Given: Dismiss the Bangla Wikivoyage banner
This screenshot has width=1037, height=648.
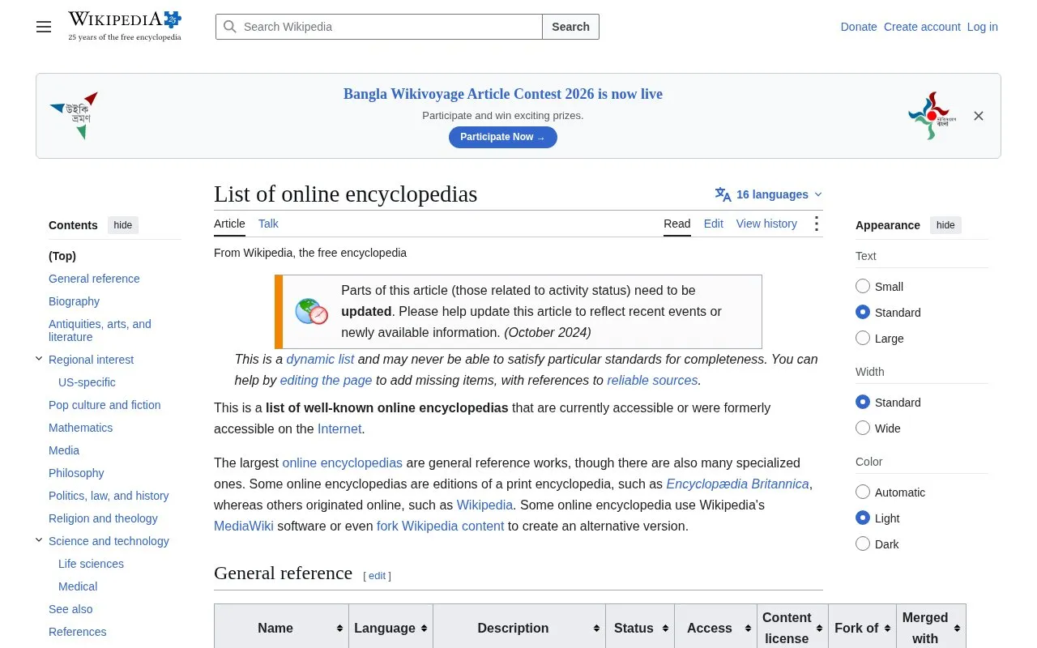Looking at the screenshot, I should pos(979,116).
